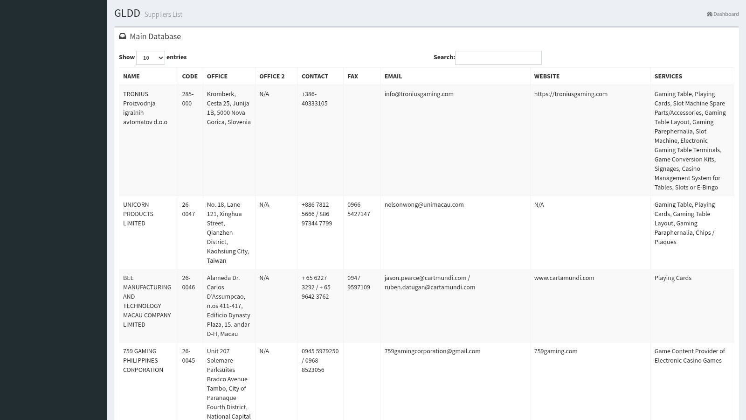Click contact 0945 5979250 cell

[320, 381]
